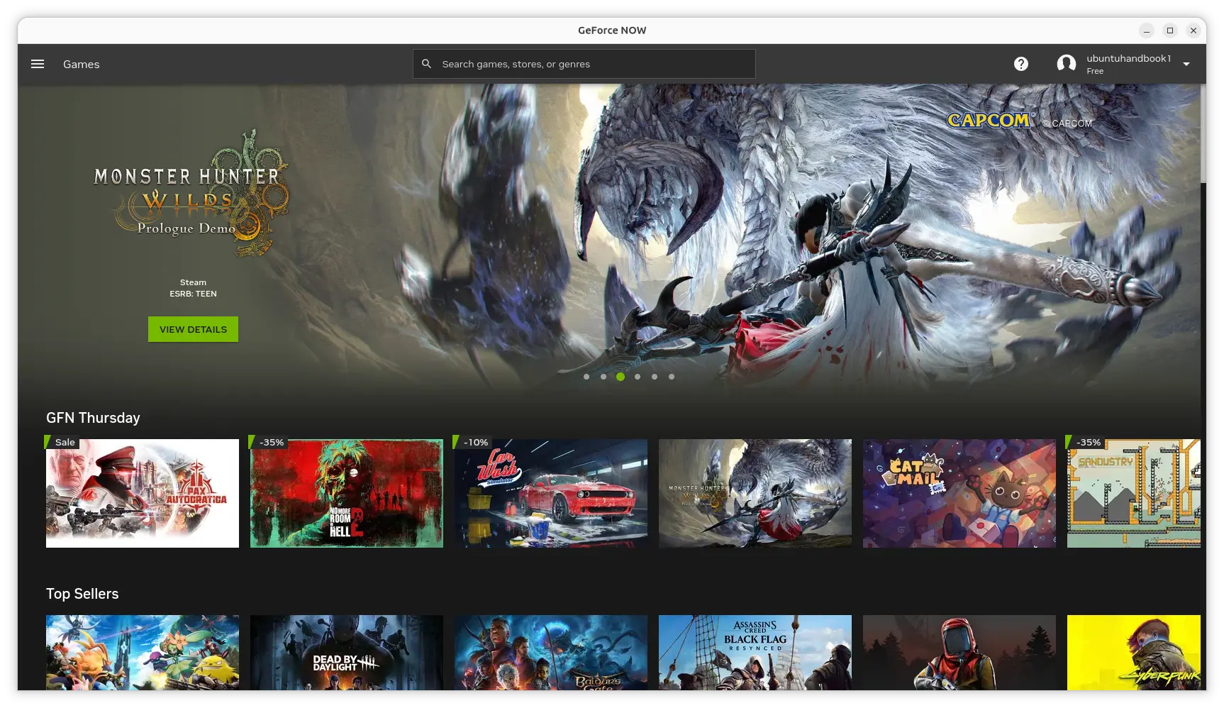1224x708 pixels.
Task: Open the Baldur's Gate game tile
Action: click(551, 653)
